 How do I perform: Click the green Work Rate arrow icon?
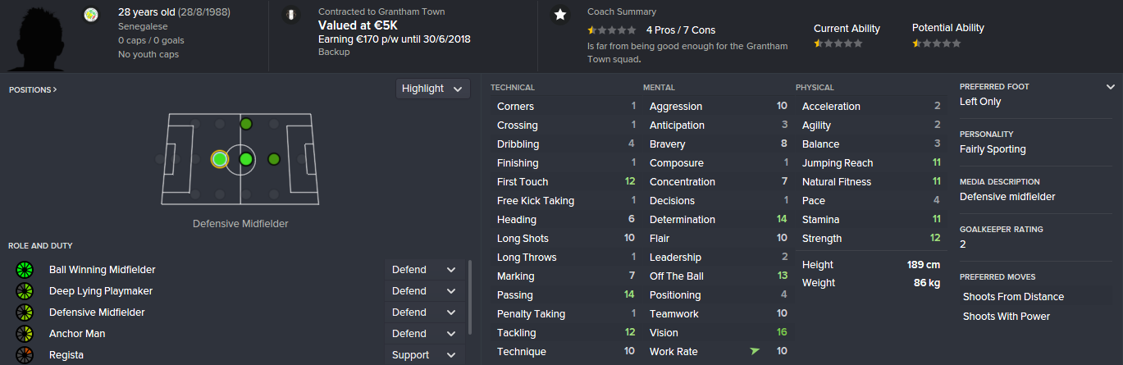[x=754, y=352]
